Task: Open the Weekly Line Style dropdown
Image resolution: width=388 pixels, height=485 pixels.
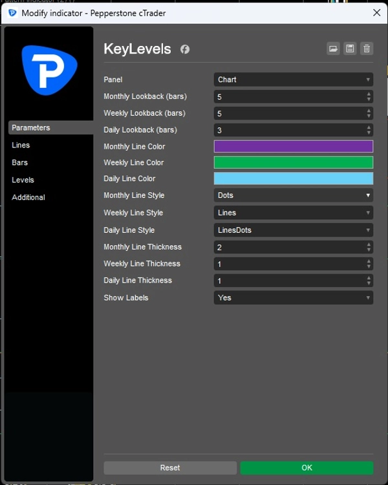Action: tap(294, 213)
